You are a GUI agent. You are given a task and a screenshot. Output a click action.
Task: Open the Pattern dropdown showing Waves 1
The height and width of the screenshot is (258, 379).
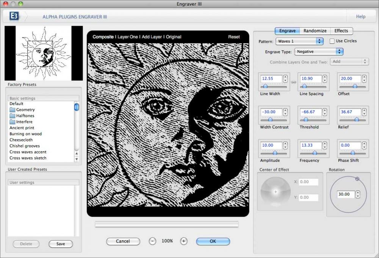pos(299,41)
